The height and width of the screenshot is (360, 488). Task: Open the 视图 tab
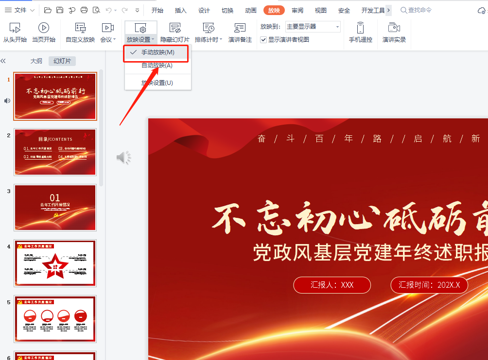(x=321, y=11)
